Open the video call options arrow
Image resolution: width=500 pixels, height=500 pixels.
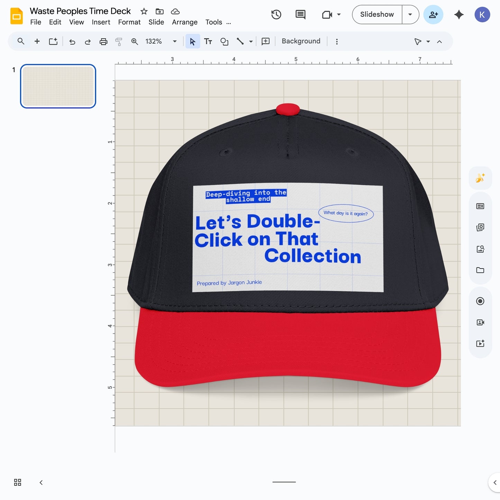coord(339,15)
